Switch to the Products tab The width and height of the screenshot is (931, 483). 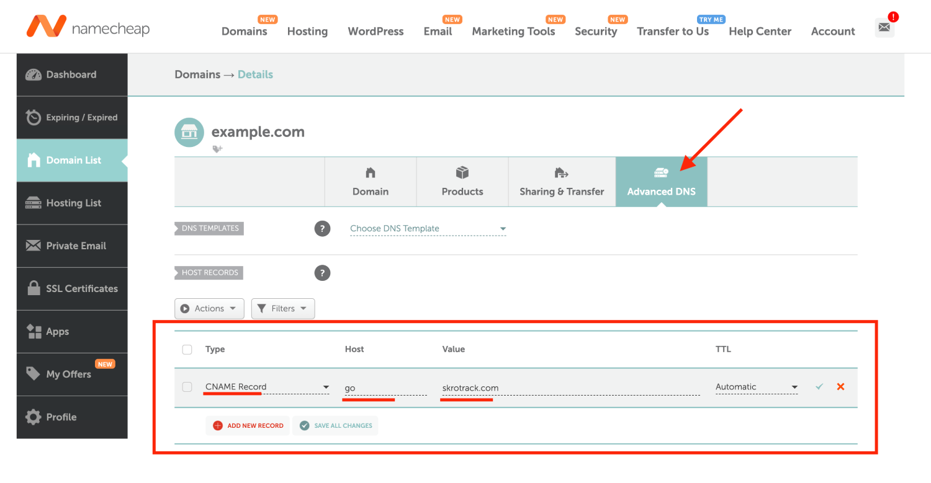pyautogui.click(x=462, y=182)
